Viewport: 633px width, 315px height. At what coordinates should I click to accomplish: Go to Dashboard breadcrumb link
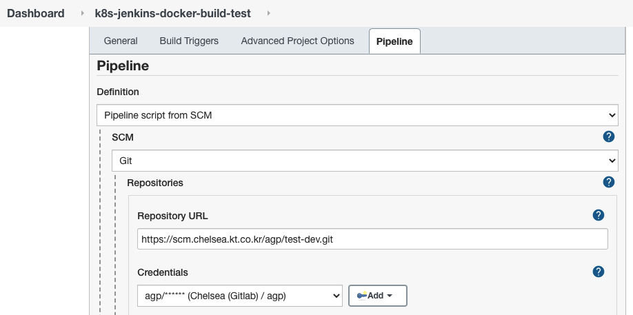[36, 14]
